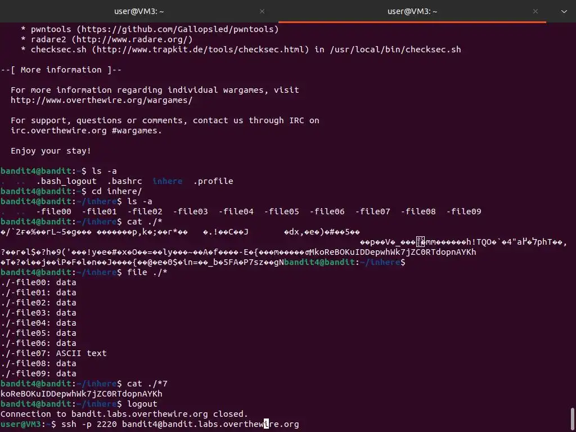This screenshot has height=432, width=576.
Task: Click the './-file03: data' output line
Action: pyautogui.click(x=38, y=313)
